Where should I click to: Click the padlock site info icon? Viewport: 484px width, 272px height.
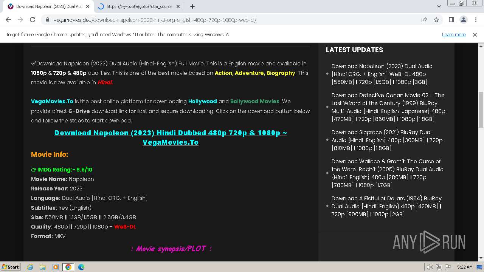tap(48, 20)
